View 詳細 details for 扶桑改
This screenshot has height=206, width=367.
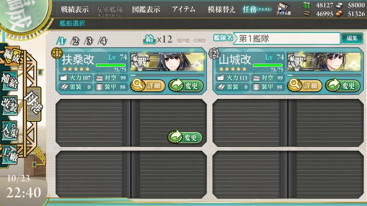pyautogui.click(x=148, y=86)
